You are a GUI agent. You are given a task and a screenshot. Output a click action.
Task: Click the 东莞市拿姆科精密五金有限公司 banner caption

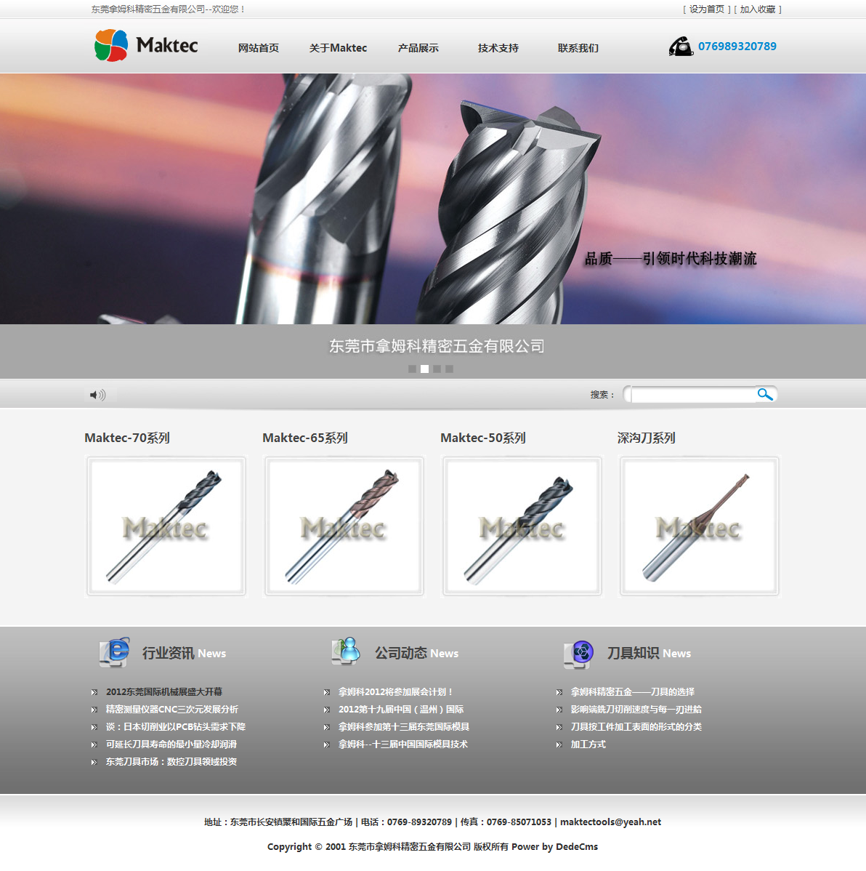tap(437, 346)
